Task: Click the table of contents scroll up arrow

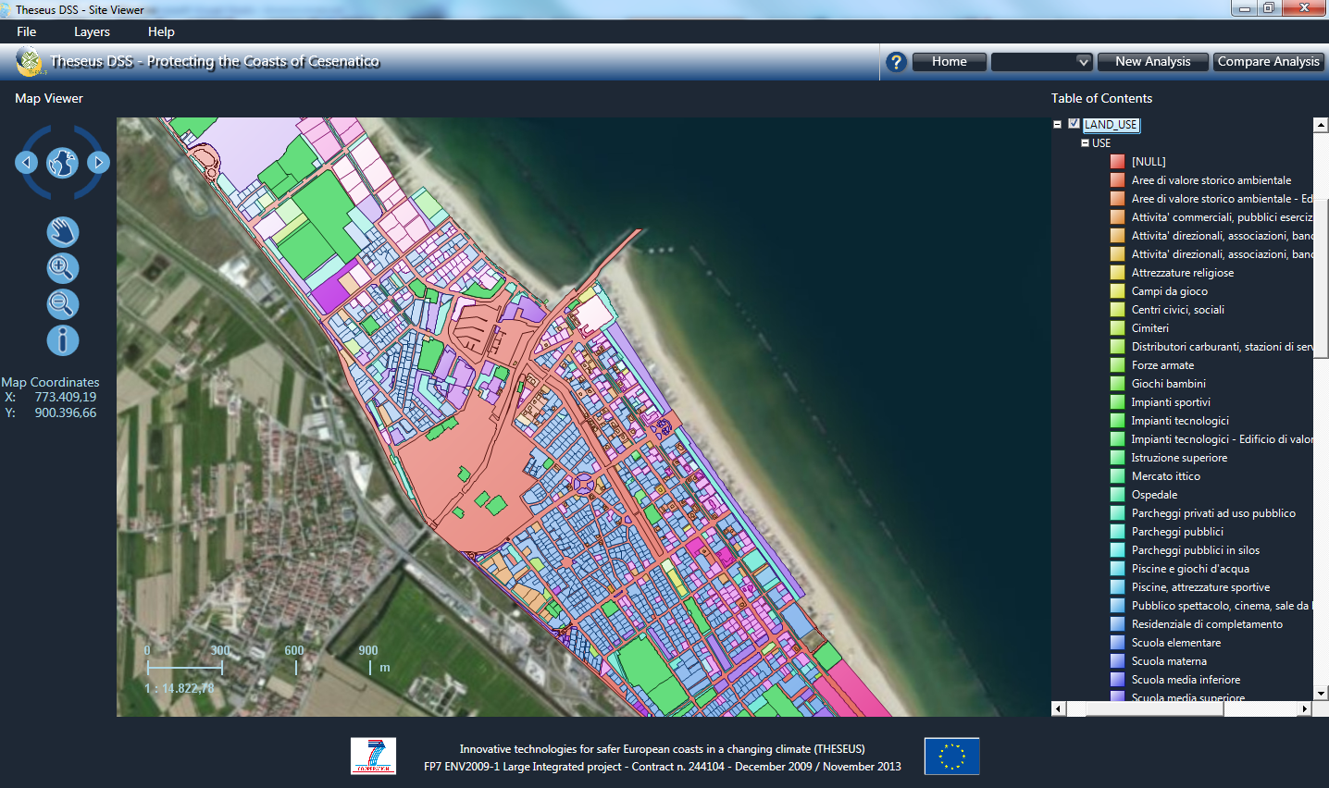Action: pyautogui.click(x=1321, y=125)
